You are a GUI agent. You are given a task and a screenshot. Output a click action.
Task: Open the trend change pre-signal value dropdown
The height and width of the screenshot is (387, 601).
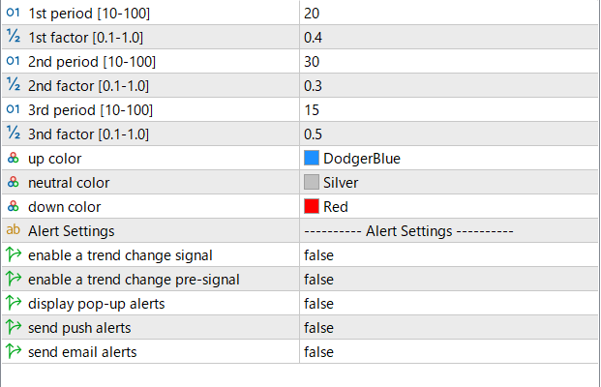pyautogui.click(x=449, y=279)
